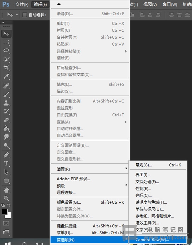This screenshot has width=192, height=245.
Task: Select the Lasso tool
Action: coord(6,51)
